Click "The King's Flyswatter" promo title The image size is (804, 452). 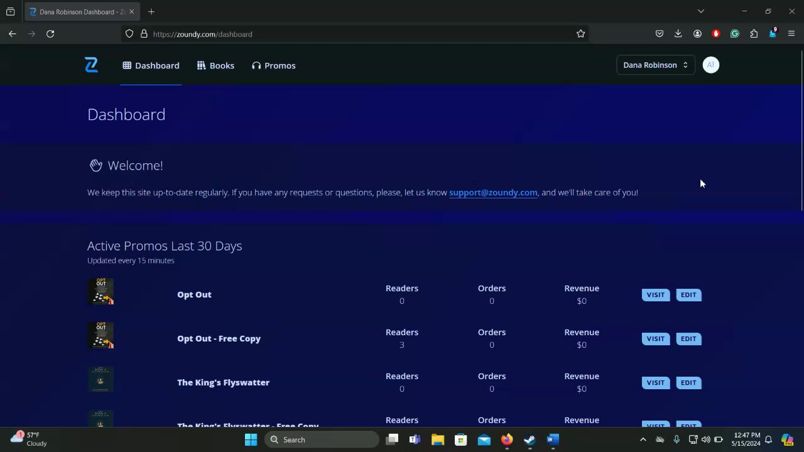coord(223,382)
